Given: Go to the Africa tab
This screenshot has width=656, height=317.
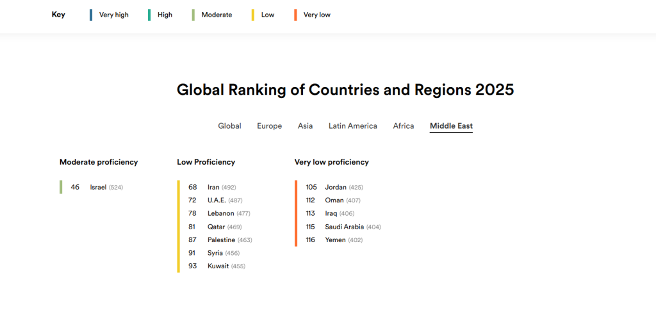Looking at the screenshot, I should coord(404,126).
